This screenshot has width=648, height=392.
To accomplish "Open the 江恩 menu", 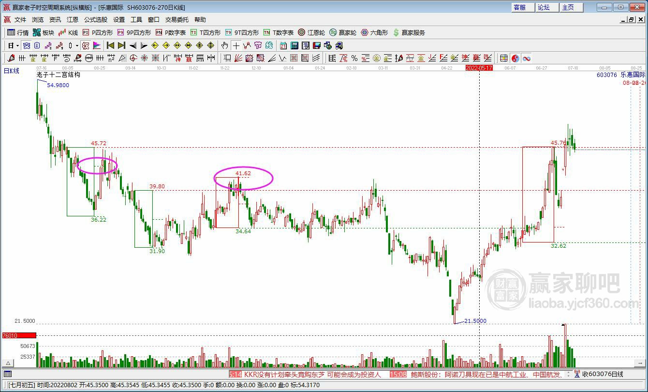I will point(73,20).
